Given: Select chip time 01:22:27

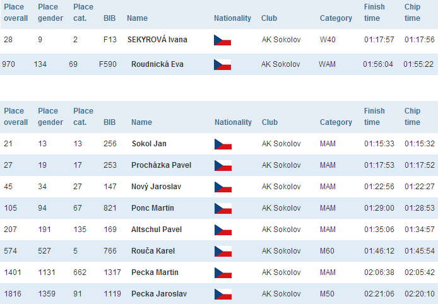Looking at the screenshot, I should pos(420,187).
